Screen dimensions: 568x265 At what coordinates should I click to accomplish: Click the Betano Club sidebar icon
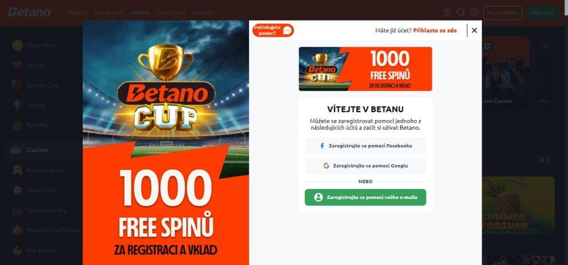17,85
